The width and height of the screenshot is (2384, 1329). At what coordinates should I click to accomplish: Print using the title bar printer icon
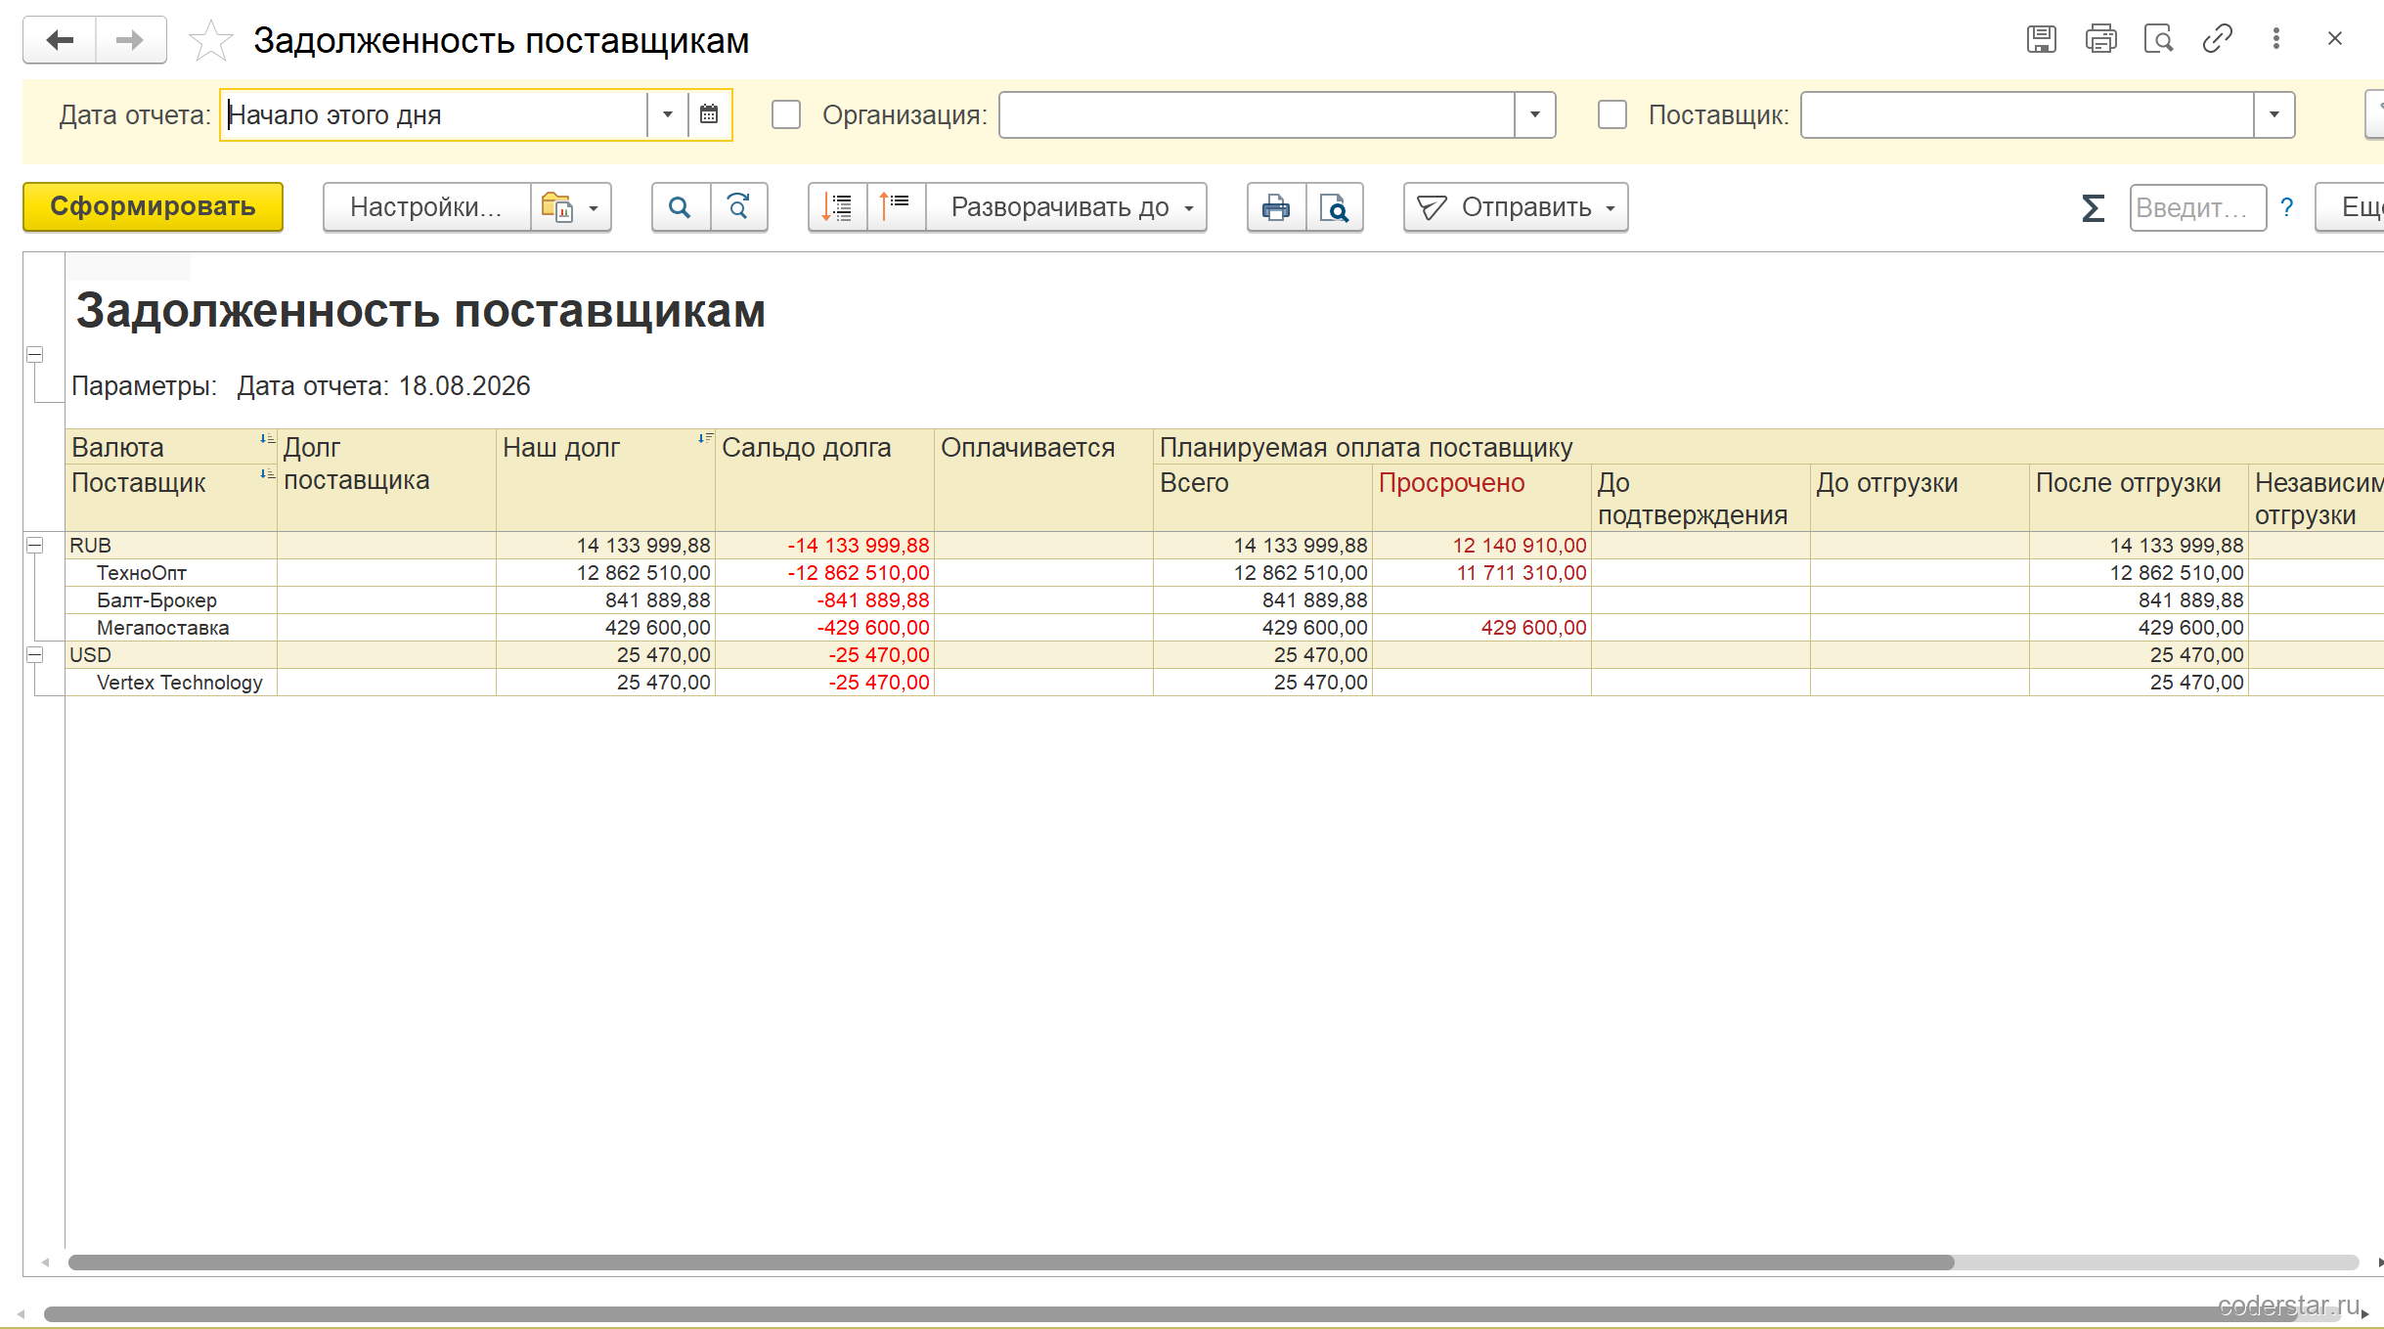pyautogui.click(x=2100, y=39)
